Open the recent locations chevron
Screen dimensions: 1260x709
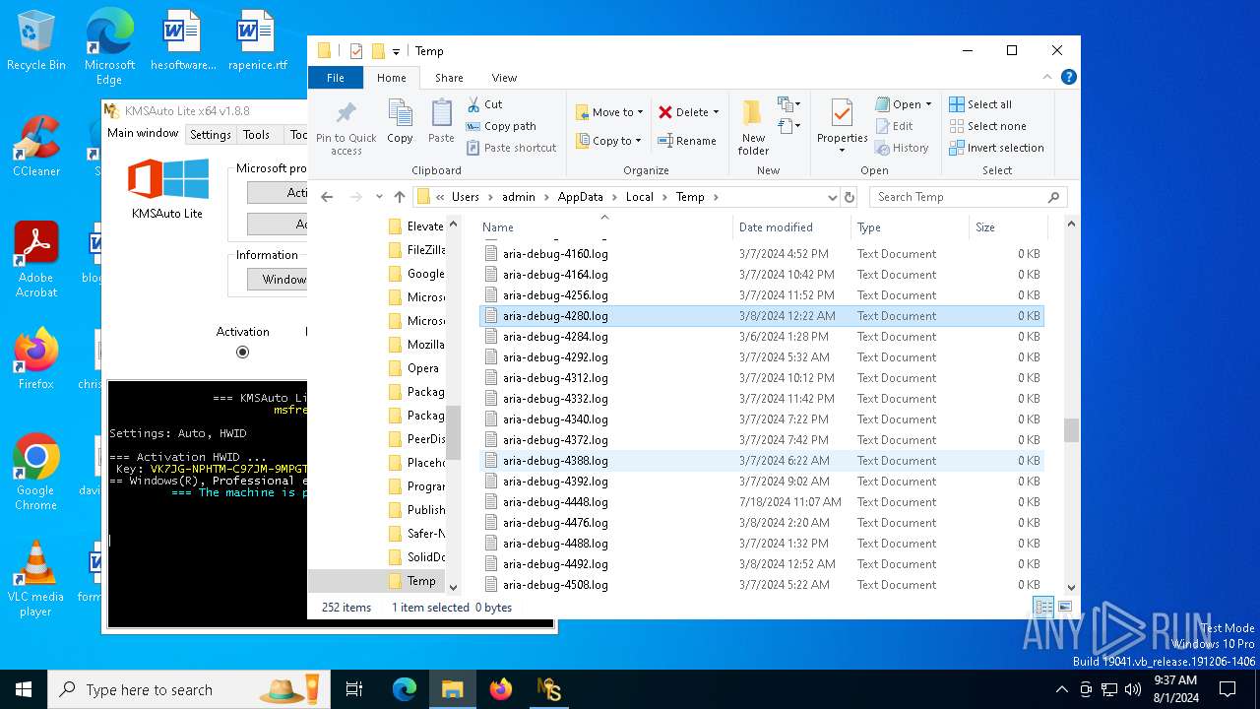click(379, 197)
